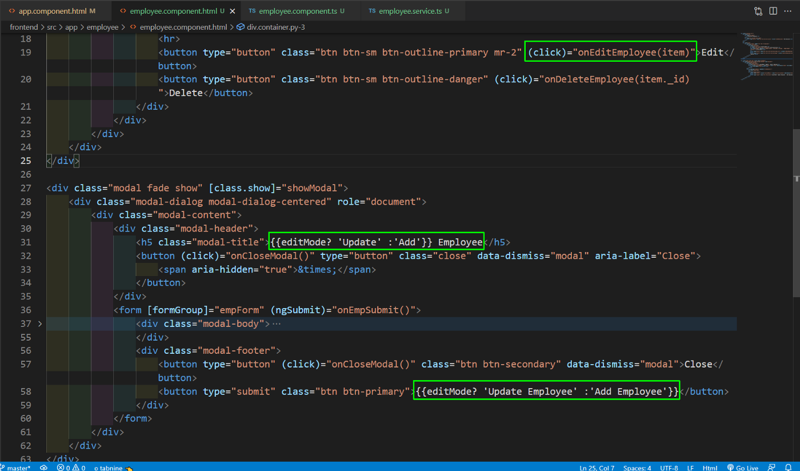Switch to the employee.service.ts tab
Screen dimensions: 800x471
(413, 11)
